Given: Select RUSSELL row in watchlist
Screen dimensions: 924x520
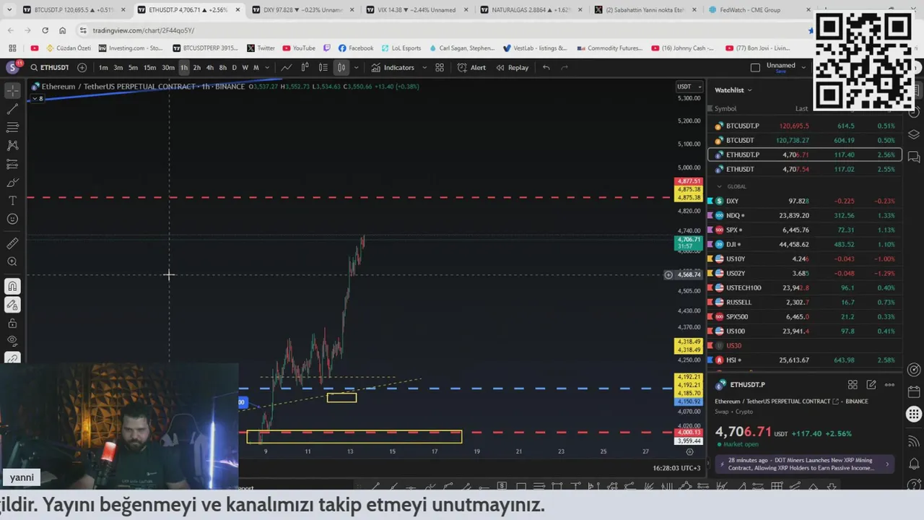Looking at the screenshot, I should tap(805, 302).
